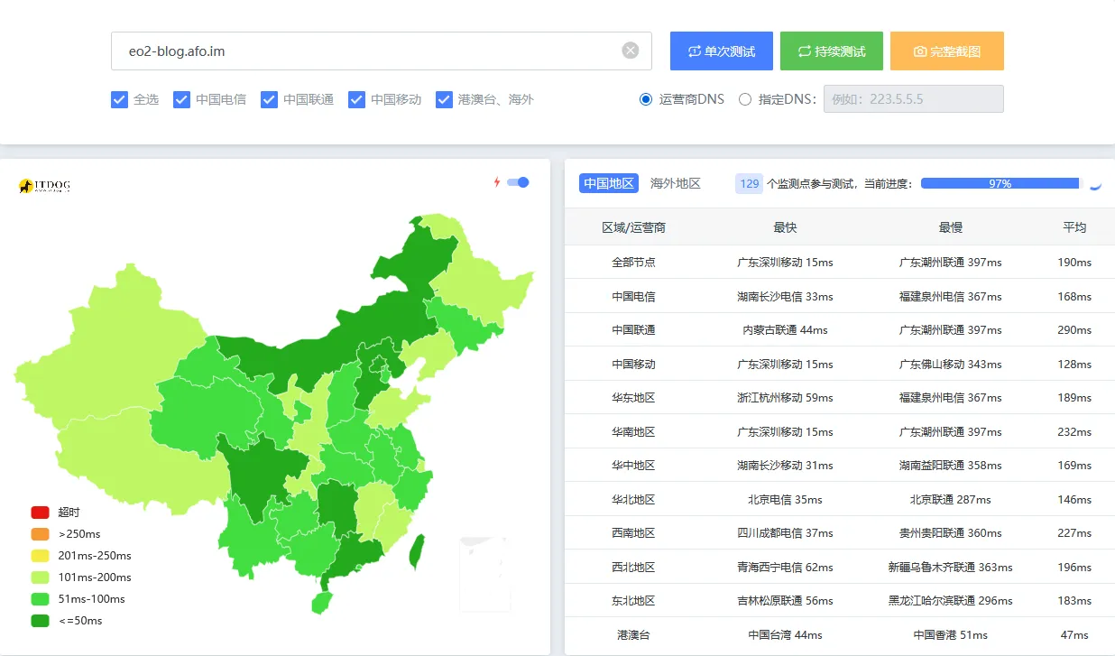
Task: Select the 中国地区 tab
Action: 609,183
